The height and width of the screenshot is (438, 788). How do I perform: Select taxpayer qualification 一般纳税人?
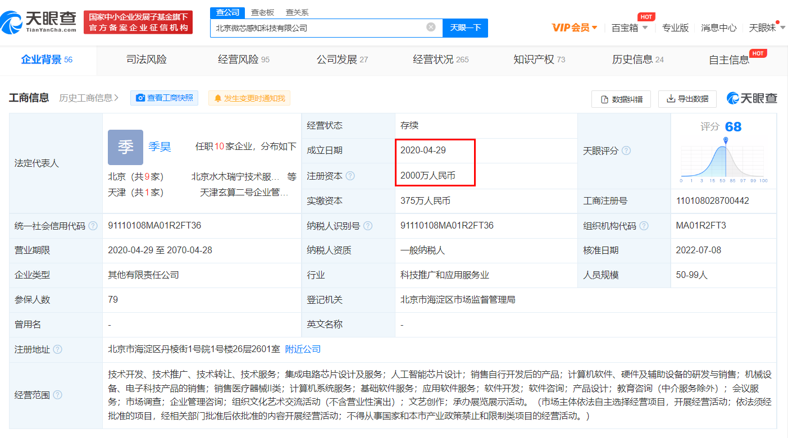[422, 250]
